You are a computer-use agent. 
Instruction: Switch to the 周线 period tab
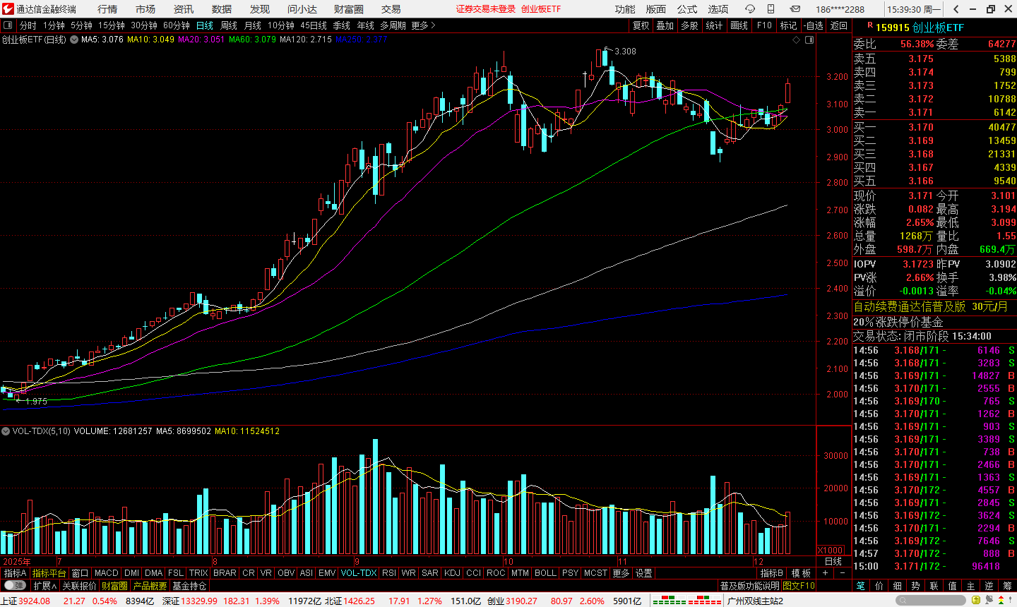(229, 25)
